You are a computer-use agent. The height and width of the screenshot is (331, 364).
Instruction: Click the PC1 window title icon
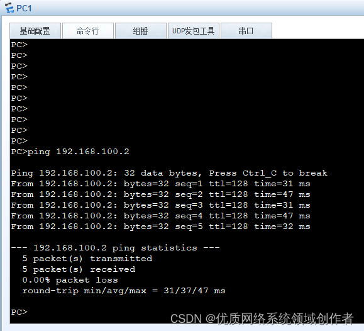(9, 8)
